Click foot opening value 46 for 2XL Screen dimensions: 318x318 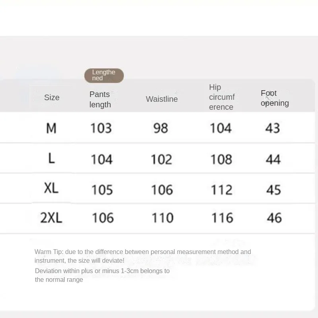pos(274,218)
